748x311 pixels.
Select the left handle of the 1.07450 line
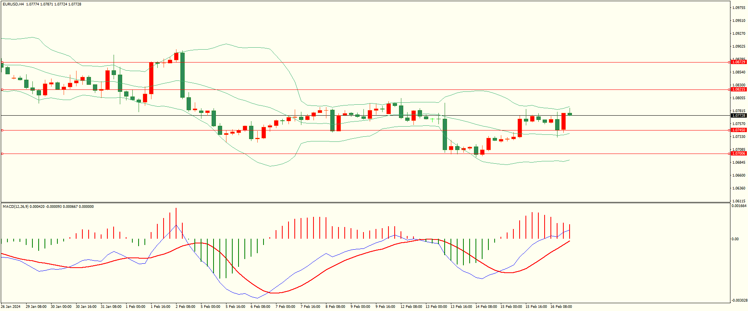tap(2, 130)
